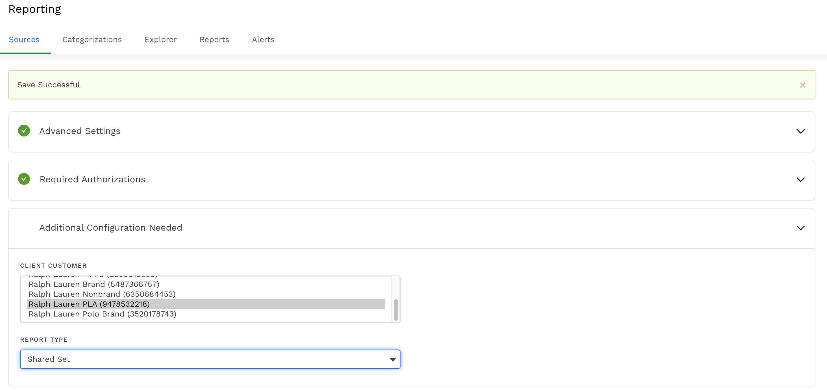Screen dimensions: 827x390
Task: Click the green checkmark on Advanced Settings
Action: [24, 131]
